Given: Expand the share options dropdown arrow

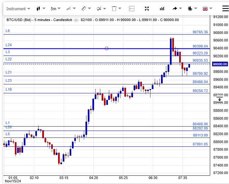Looking at the screenshot, I should tap(180, 9).
